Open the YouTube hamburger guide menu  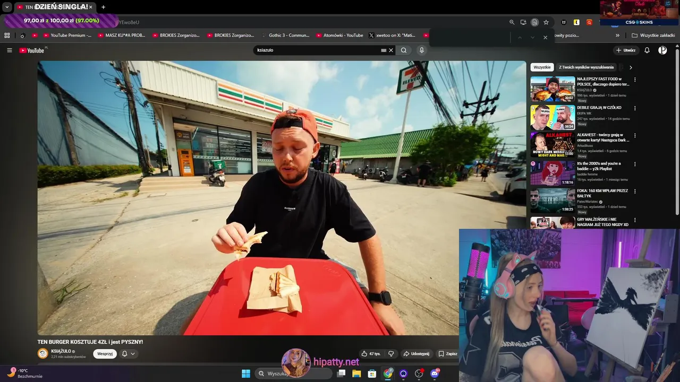tap(9, 50)
